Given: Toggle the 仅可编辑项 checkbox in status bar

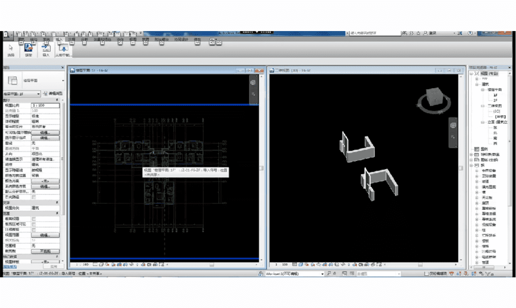Looking at the screenshot, I should [426, 274].
